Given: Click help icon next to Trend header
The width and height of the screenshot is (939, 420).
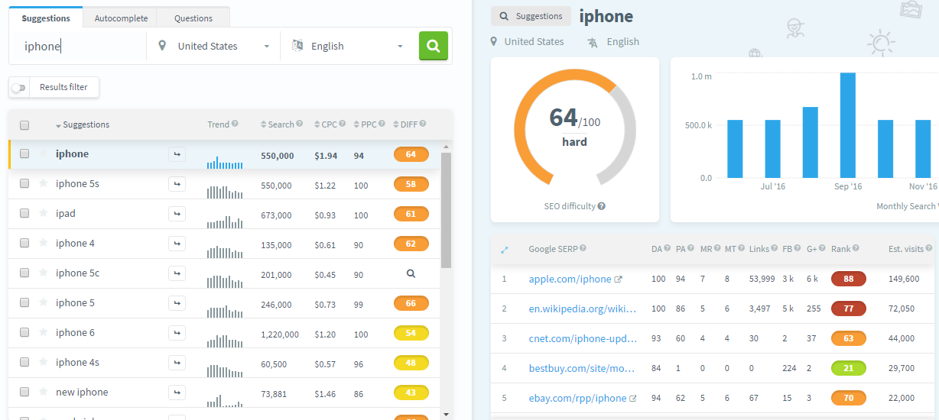Looking at the screenshot, I should pyautogui.click(x=235, y=124).
